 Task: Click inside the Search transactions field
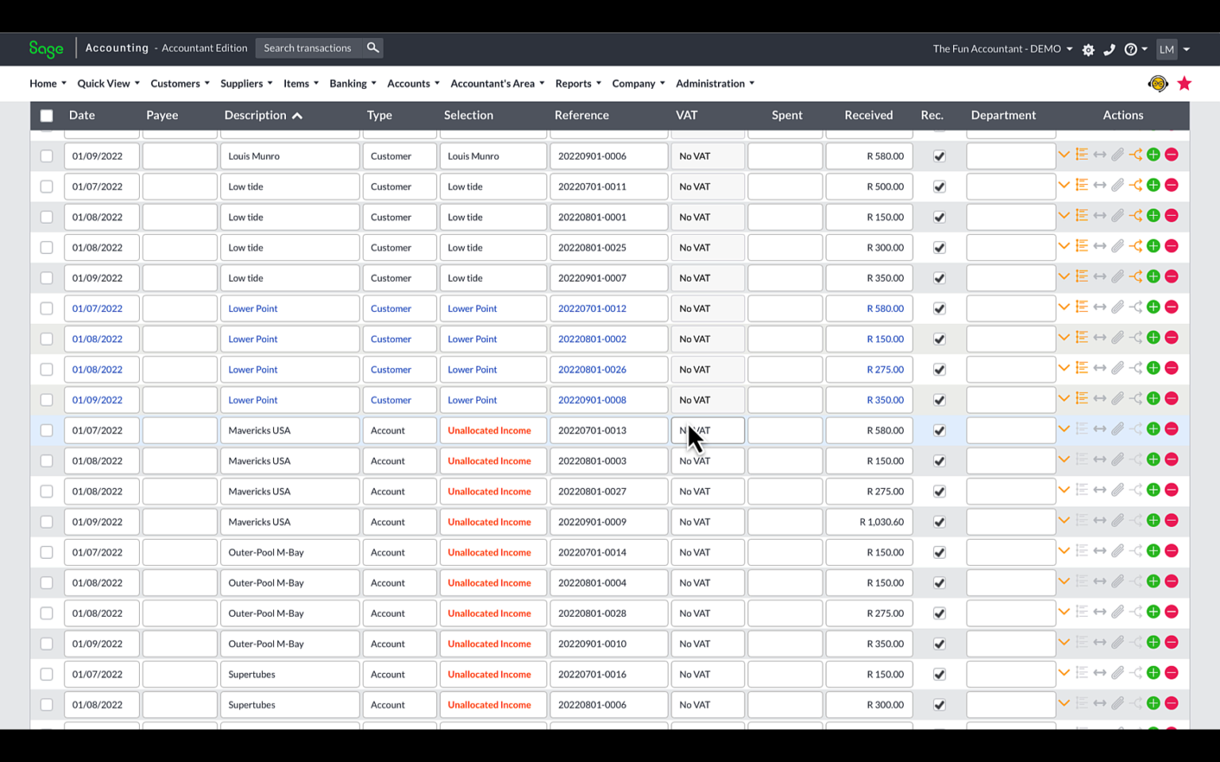tap(310, 48)
